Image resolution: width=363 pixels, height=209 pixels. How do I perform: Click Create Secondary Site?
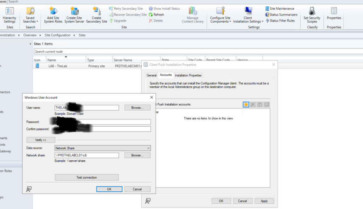[x=96, y=15]
